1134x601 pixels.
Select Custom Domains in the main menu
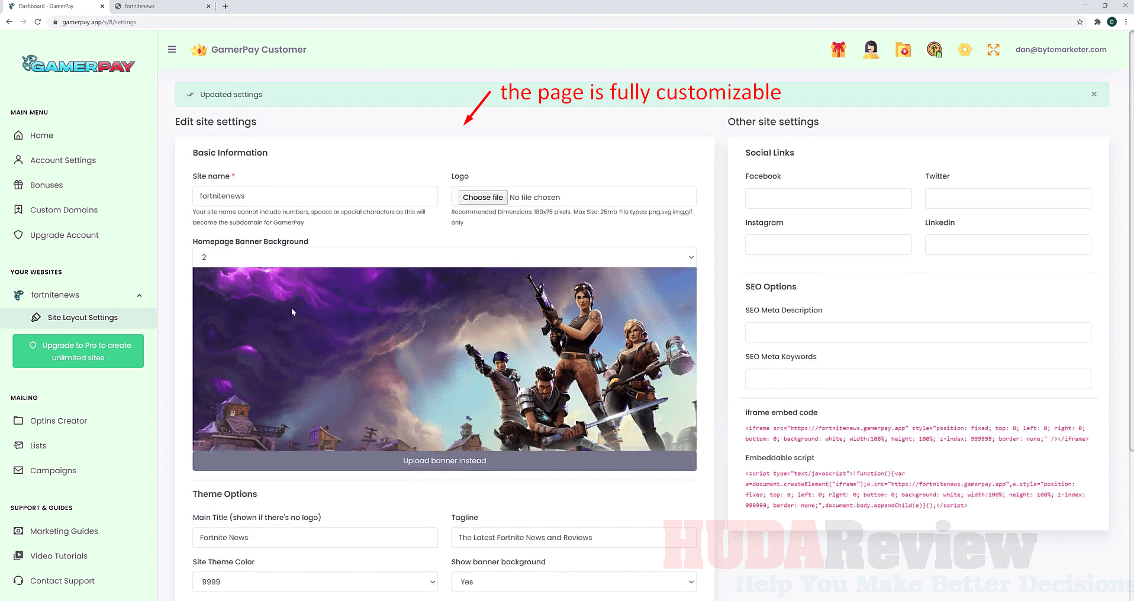tap(64, 209)
